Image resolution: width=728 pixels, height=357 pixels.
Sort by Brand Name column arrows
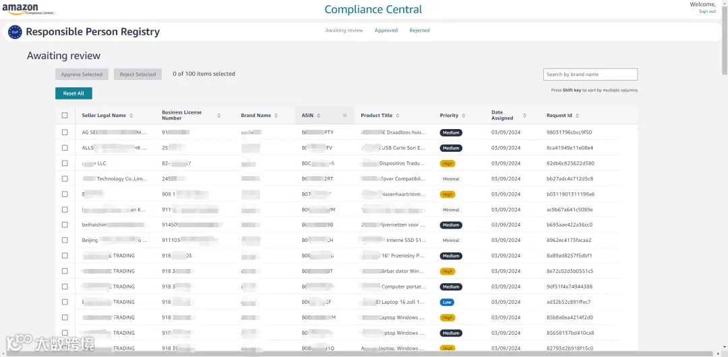(x=276, y=115)
